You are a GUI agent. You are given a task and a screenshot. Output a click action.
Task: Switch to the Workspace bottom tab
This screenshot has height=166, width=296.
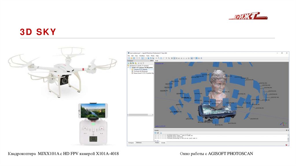coord(131,143)
